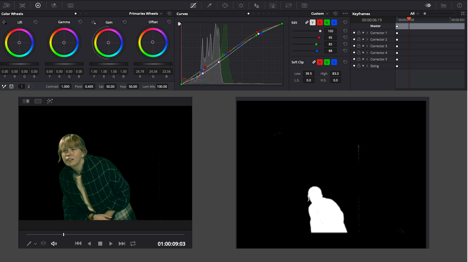The height and width of the screenshot is (262, 468).
Task: Open the Color Match palette
Action: (x=22, y=5)
